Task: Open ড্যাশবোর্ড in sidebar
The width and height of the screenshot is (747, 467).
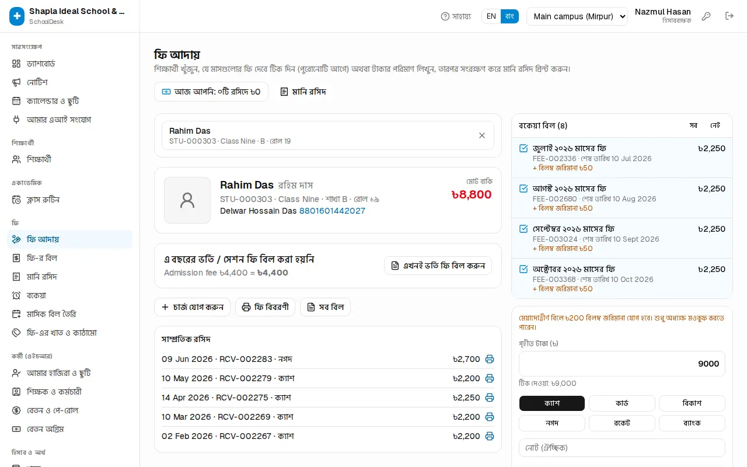Action: 69,64
